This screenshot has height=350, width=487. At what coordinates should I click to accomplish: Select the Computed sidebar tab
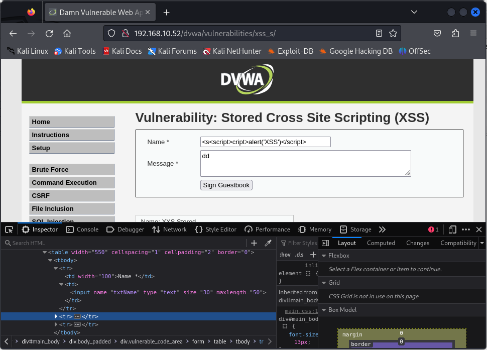(x=381, y=243)
